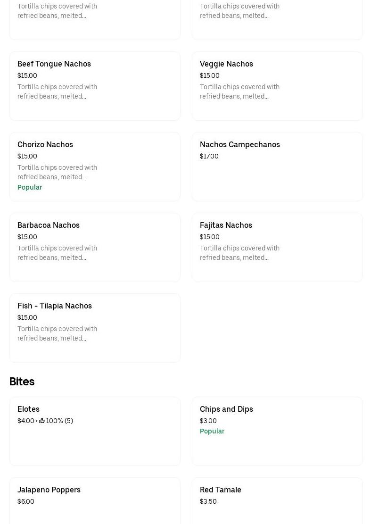The image size is (379, 524).
Task: Select the Fajitas Nachos item
Action: 226,225
